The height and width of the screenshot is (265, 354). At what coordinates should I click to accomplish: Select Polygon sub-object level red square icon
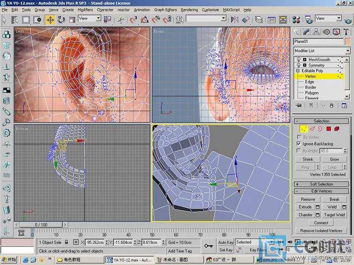pos(328,129)
